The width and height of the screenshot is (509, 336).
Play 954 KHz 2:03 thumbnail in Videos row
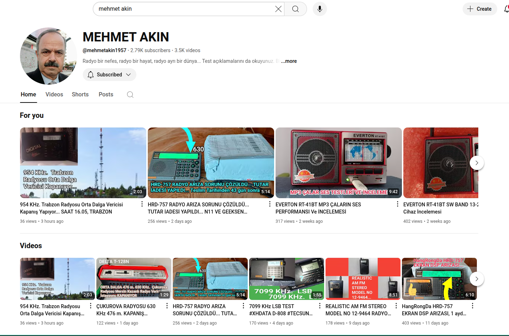(57, 279)
